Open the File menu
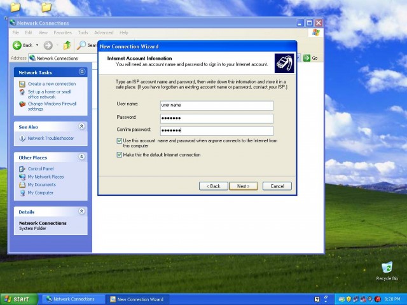The width and height of the screenshot is (407, 305). pyautogui.click(x=15, y=32)
